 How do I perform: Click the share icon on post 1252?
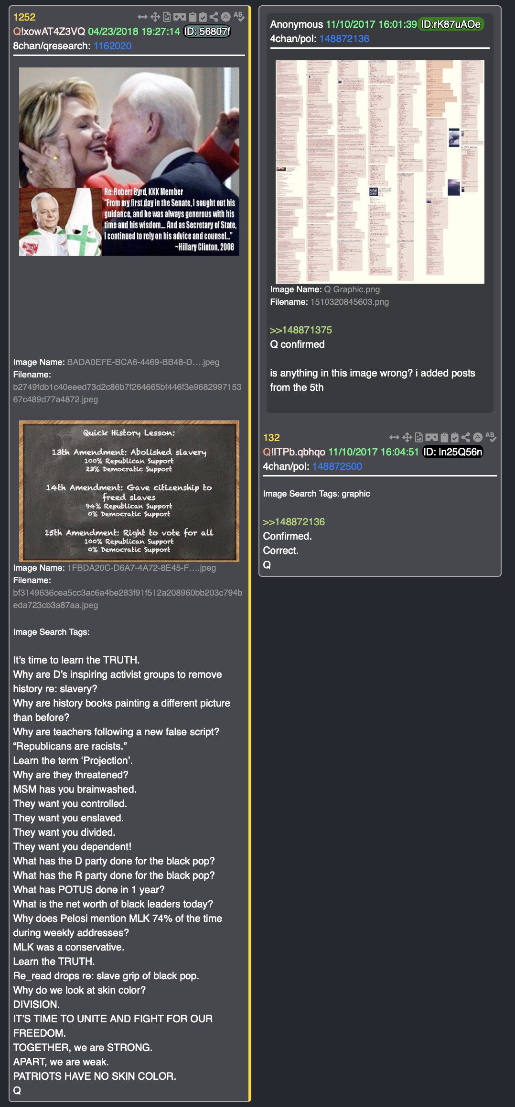(x=214, y=17)
